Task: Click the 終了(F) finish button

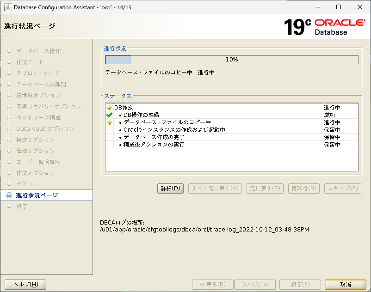Action: click(300, 285)
